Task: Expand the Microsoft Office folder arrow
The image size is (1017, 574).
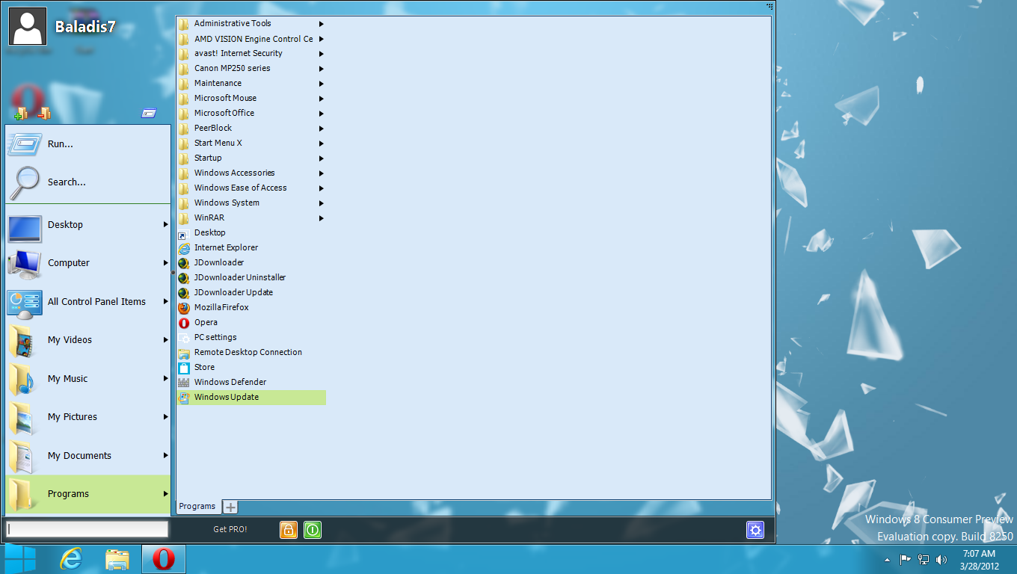Action: 322,114
